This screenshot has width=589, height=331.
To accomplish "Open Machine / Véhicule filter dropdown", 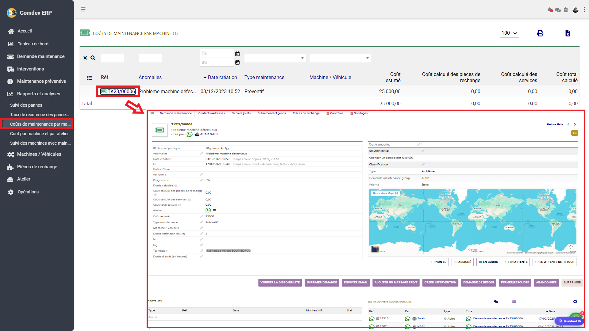I will (x=340, y=58).
